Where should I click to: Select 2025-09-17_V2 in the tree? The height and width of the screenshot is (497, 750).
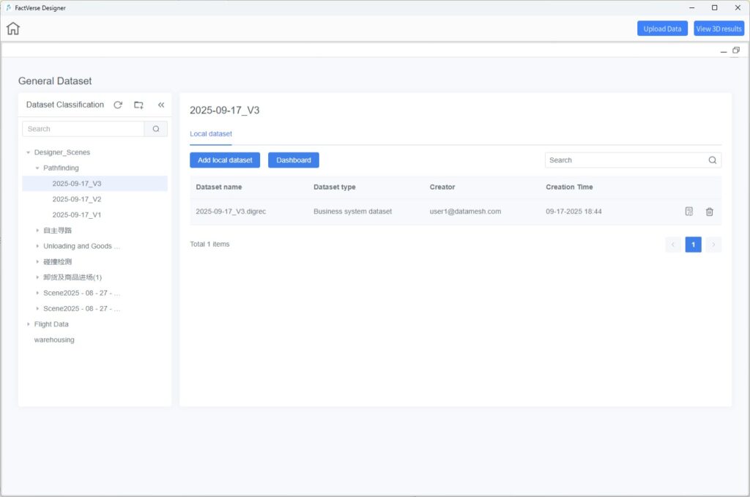77,199
